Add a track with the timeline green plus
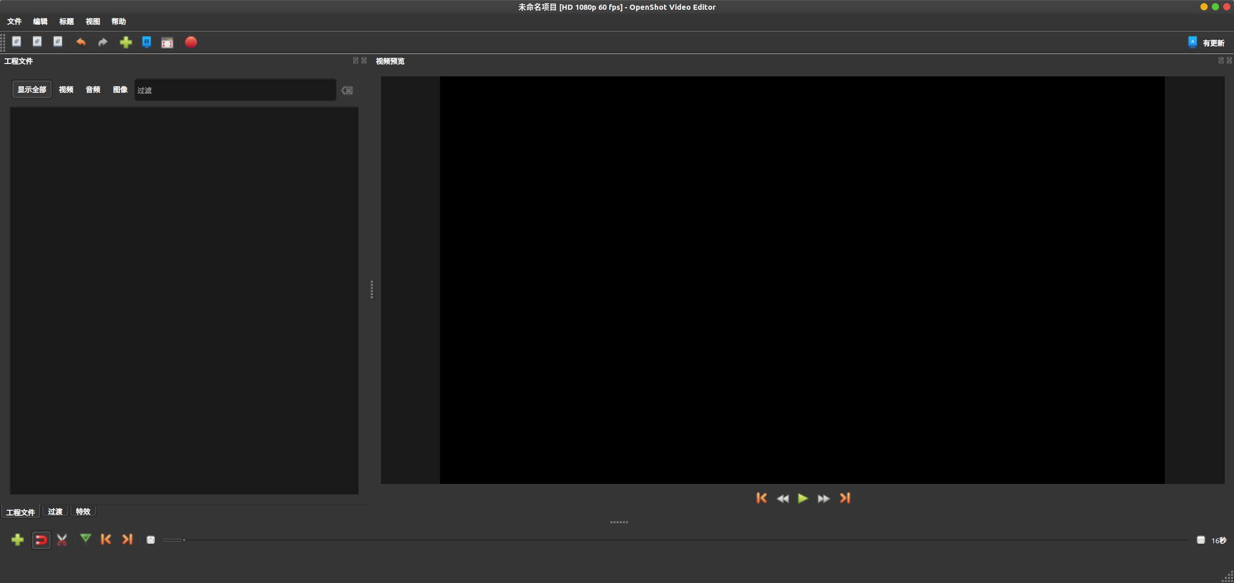 [18, 540]
